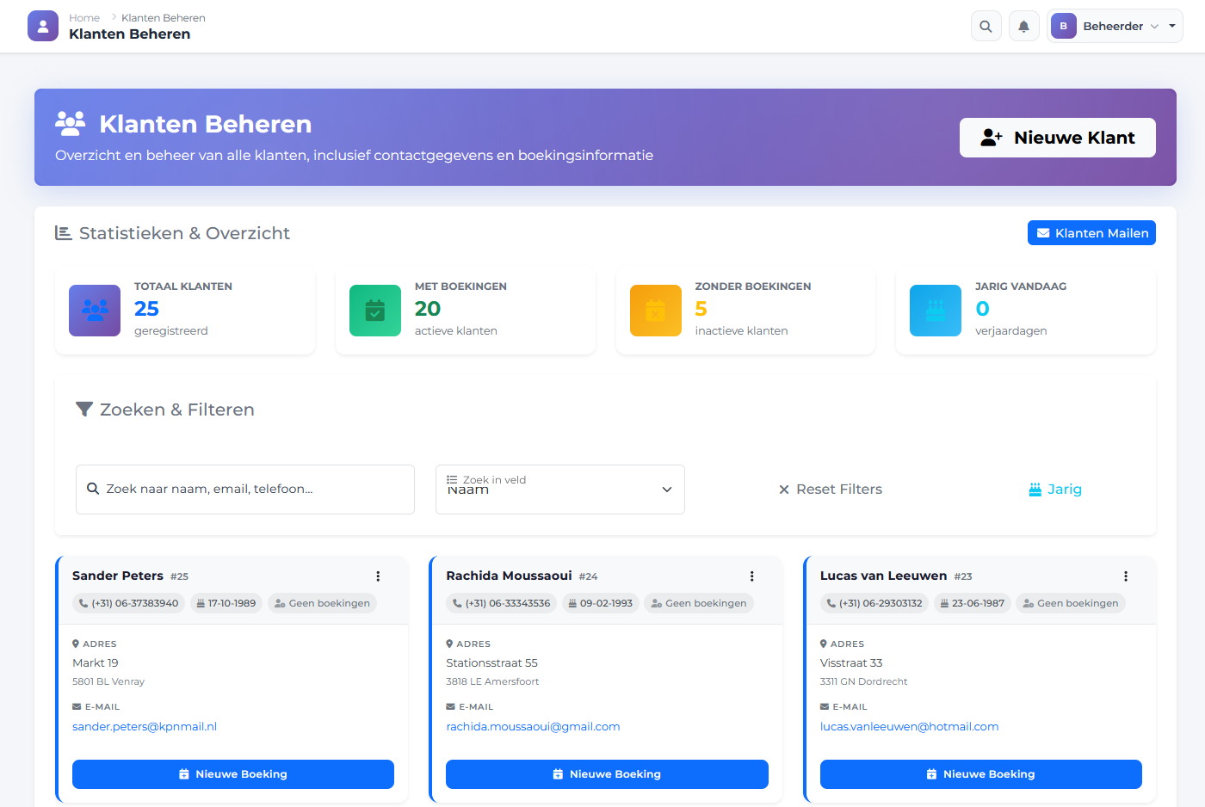Reset Filters in the search panel
The width and height of the screenshot is (1205, 807).
point(831,490)
